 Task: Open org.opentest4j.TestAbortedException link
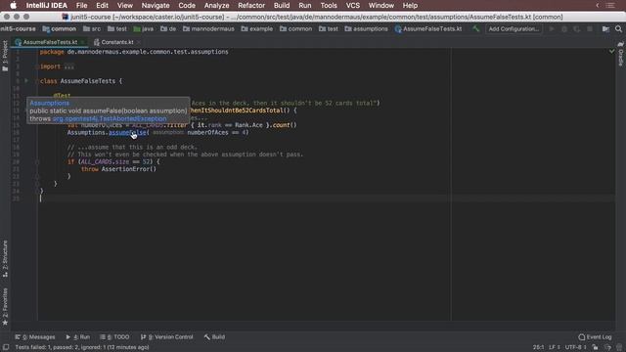pos(110,118)
